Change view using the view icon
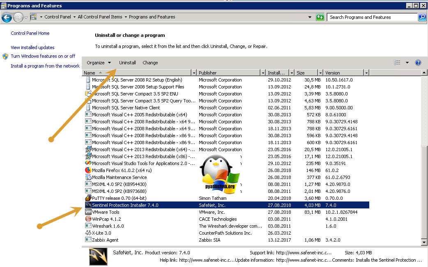The width and height of the screenshot is (428, 267). [397, 63]
